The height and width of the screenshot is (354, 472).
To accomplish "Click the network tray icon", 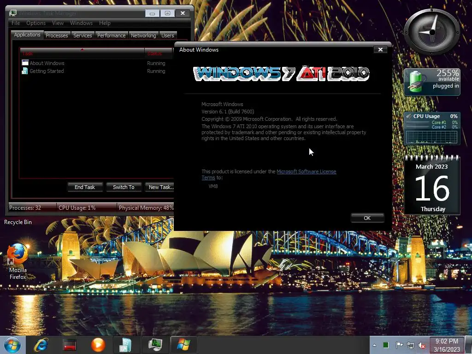I will coord(411,345).
